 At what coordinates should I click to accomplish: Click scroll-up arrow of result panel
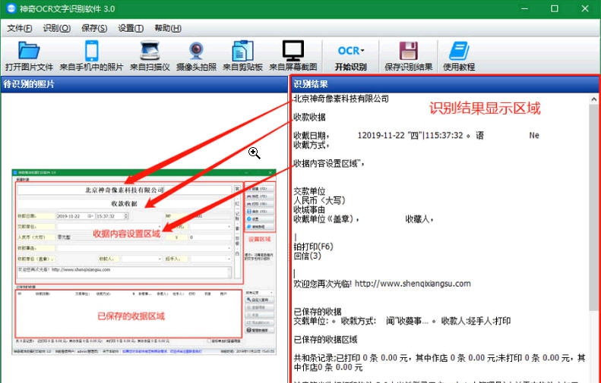(594, 99)
